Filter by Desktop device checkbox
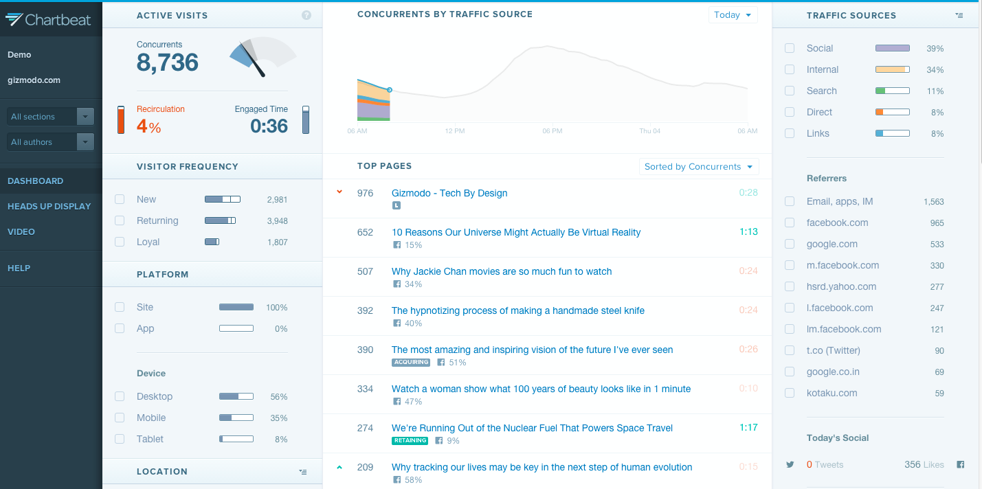Image resolution: width=982 pixels, height=489 pixels. [x=120, y=396]
